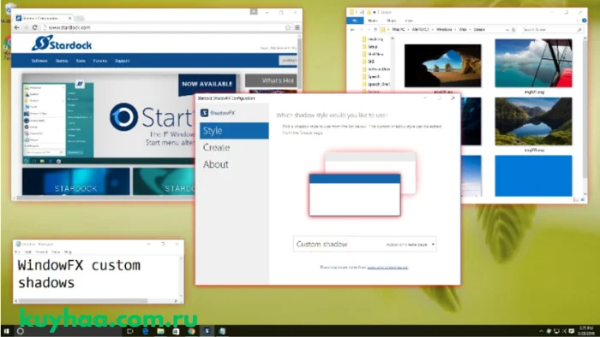600x337 pixels.
Task: Open the Windows Start button
Action: (x=6, y=331)
